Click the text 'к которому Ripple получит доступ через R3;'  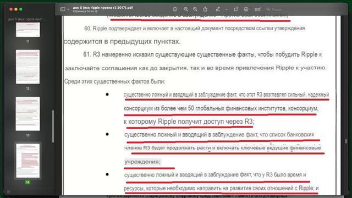189,122
